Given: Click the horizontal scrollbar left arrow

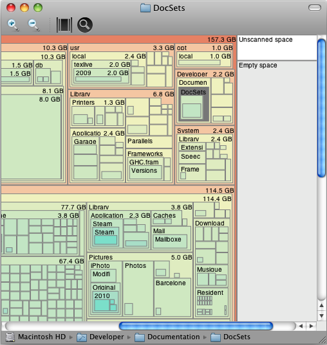Looking at the screenshot, I should coord(301,326).
